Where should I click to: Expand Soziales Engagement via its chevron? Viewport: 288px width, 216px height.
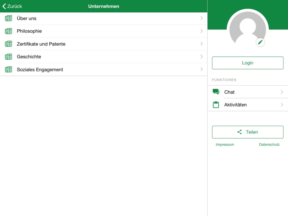tap(202, 69)
